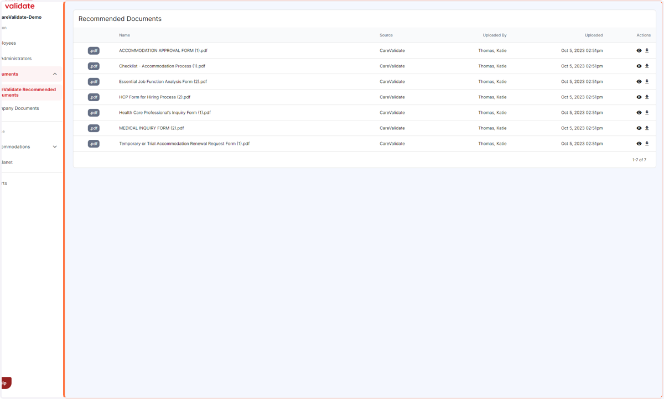View HCP Form for Hiring Process
The image size is (664, 399).
click(x=639, y=97)
